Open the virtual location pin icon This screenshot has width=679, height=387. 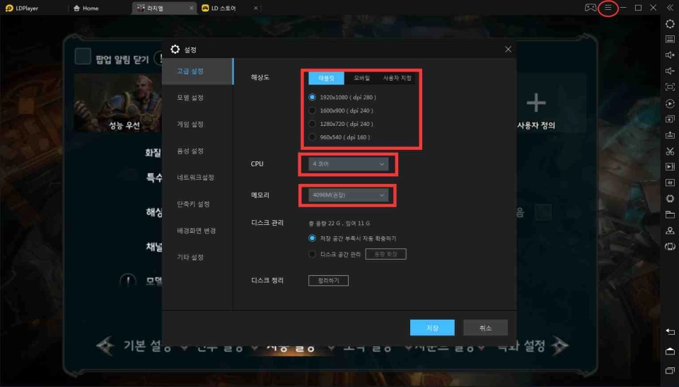[670, 231]
